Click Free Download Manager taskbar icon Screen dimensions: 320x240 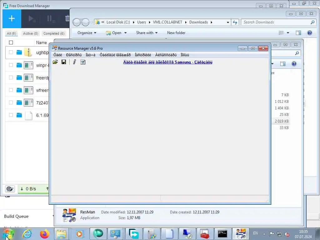click(134, 234)
